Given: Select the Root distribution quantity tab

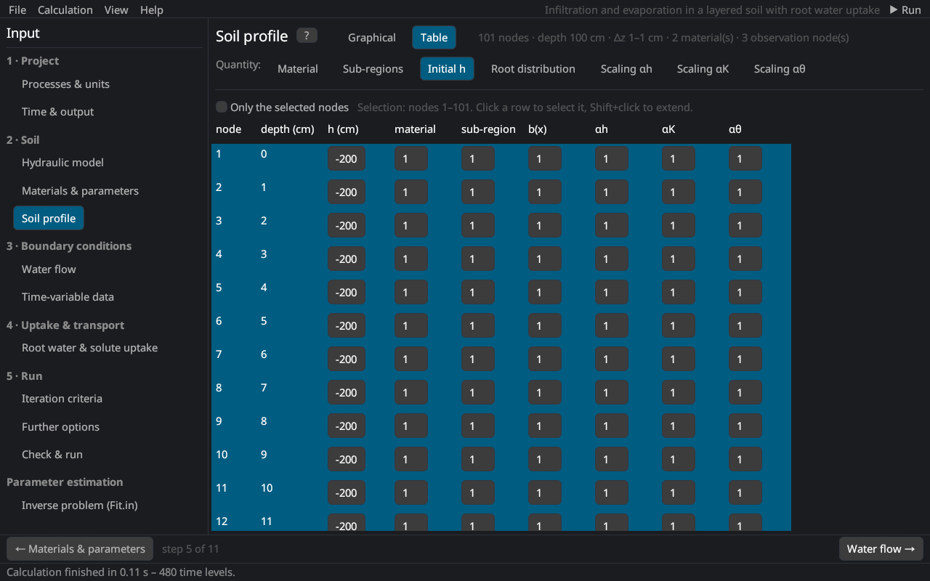Looking at the screenshot, I should coord(533,69).
